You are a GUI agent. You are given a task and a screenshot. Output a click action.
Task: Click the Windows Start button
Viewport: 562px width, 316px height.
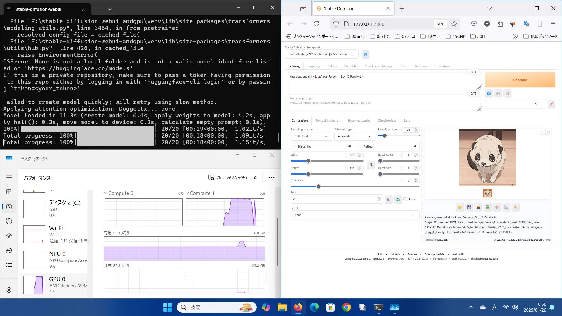pos(167,307)
